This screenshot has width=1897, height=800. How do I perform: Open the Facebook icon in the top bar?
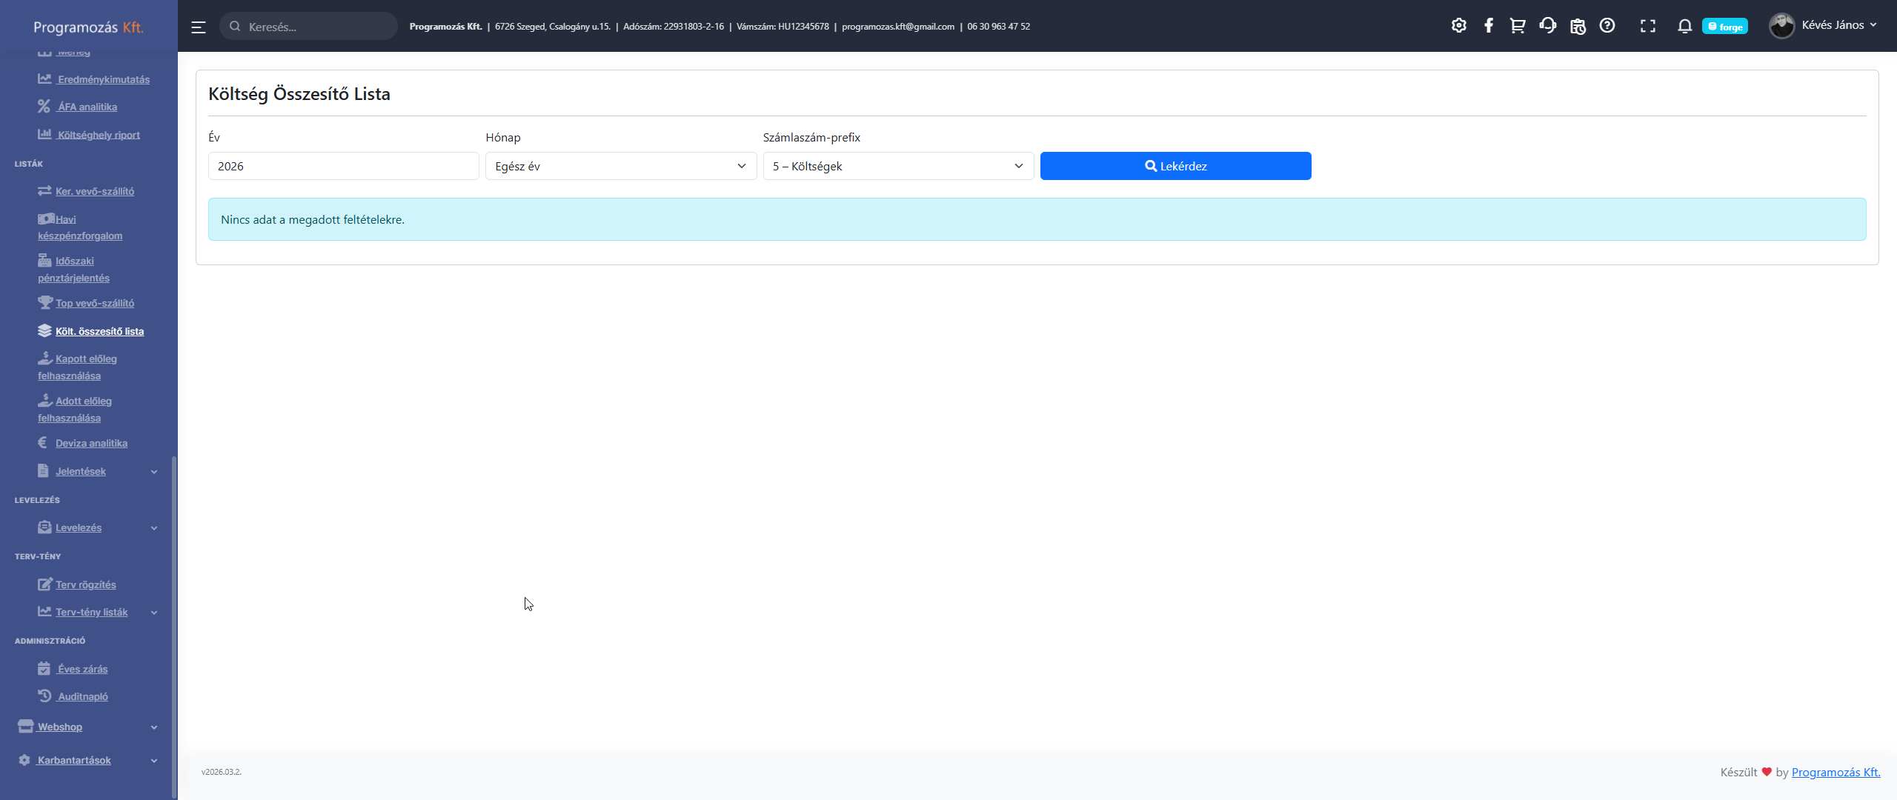1488,26
